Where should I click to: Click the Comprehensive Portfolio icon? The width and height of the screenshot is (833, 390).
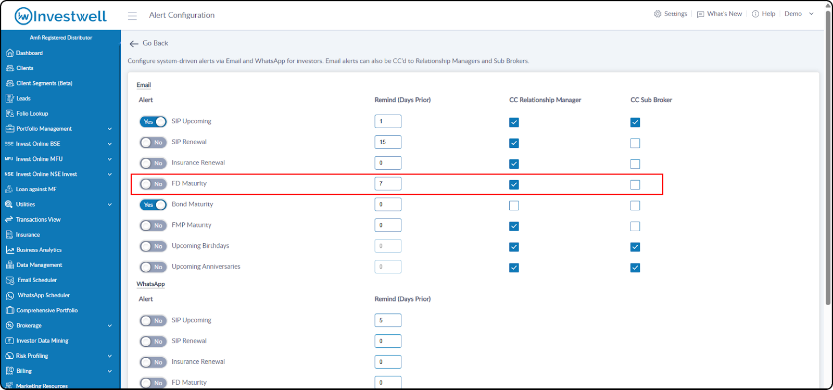9,310
